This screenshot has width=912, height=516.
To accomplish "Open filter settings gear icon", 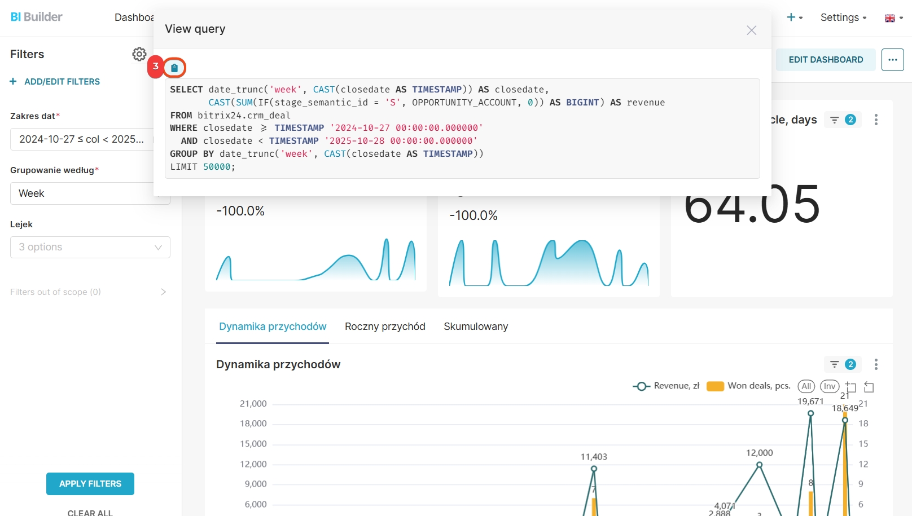I will click(139, 54).
